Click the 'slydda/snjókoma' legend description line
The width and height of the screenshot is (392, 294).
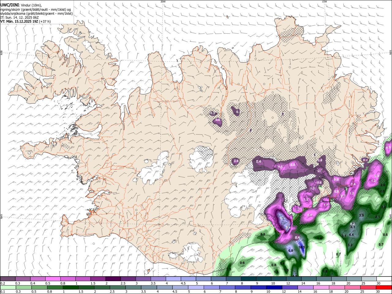point(36,13)
